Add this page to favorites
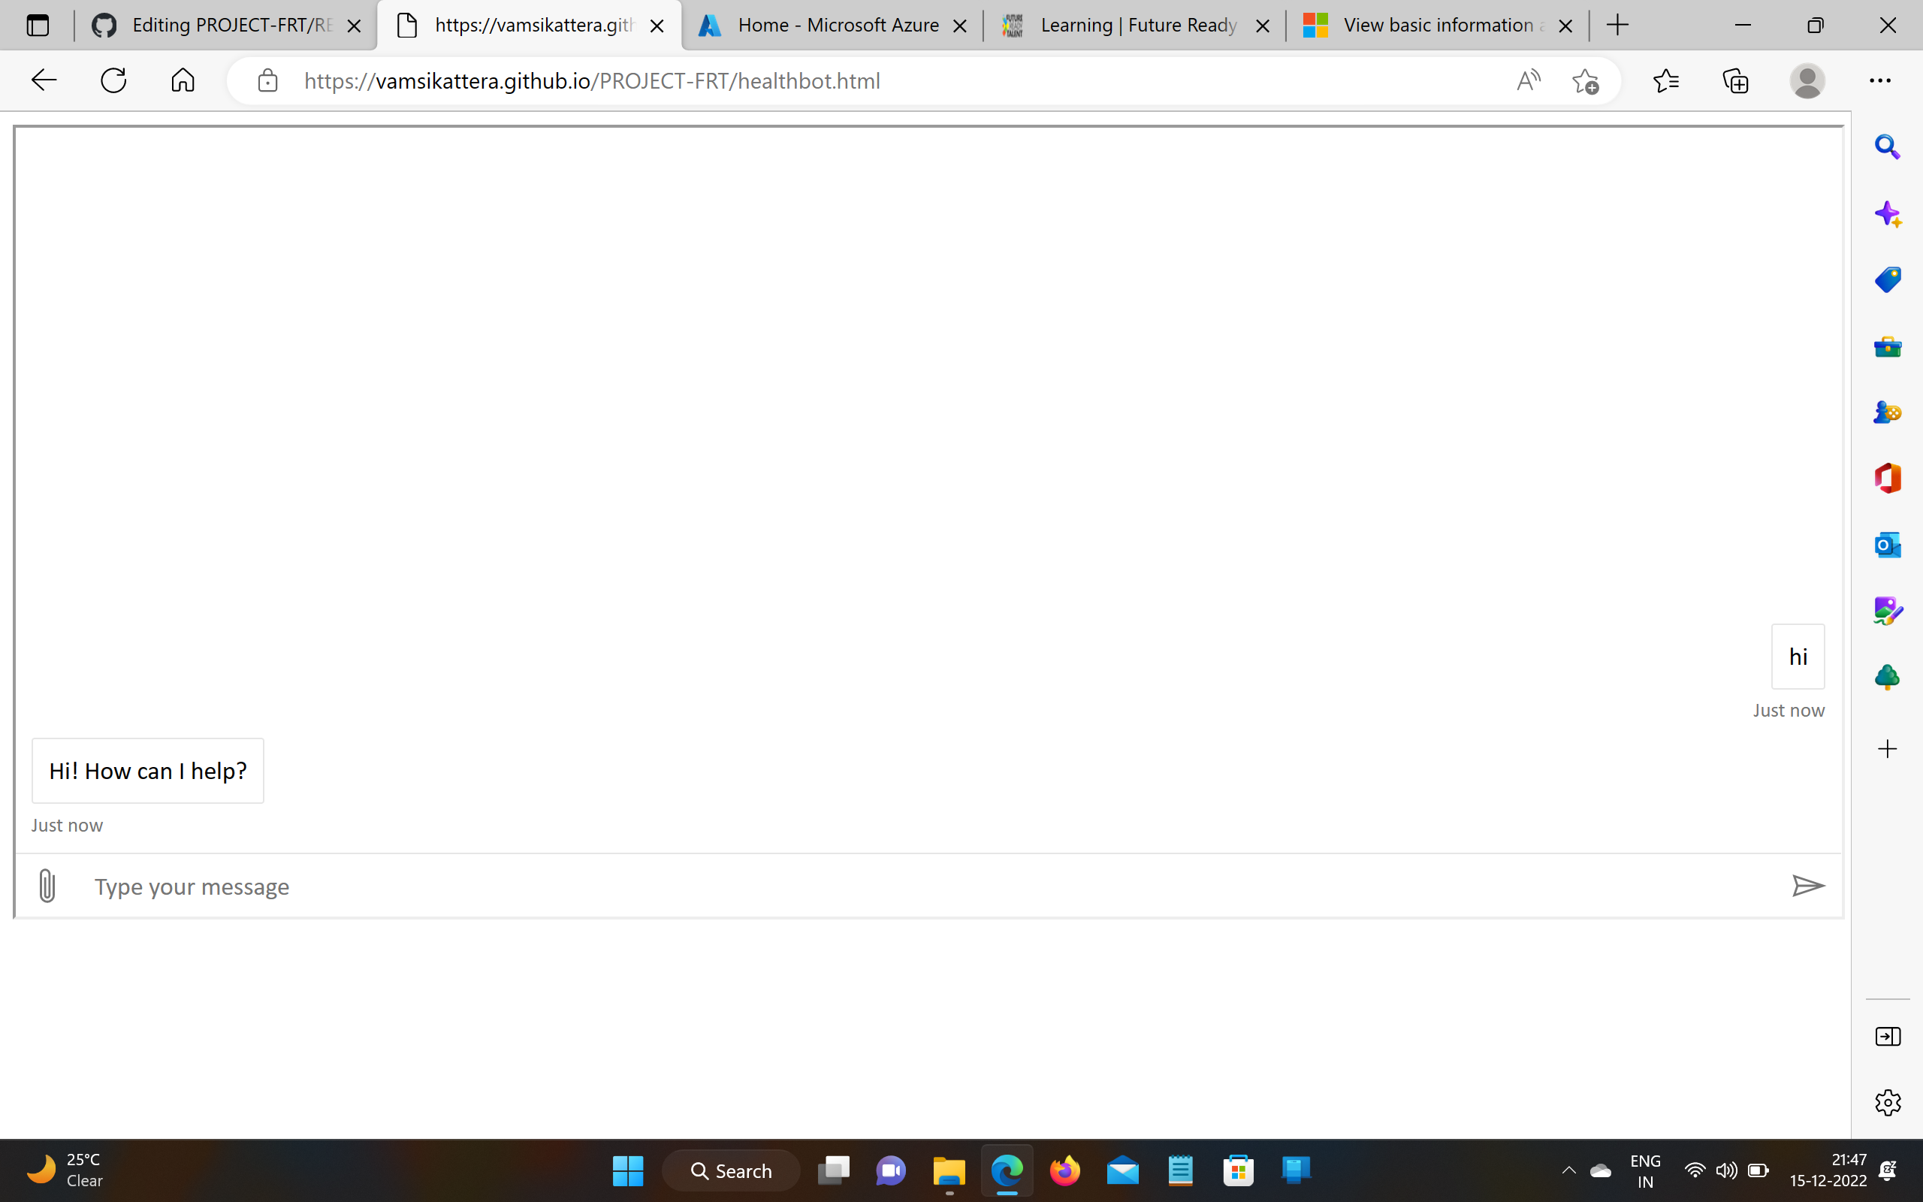Image resolution: width=1923 pixels, height=1202 pixels. pos(1584,81)
